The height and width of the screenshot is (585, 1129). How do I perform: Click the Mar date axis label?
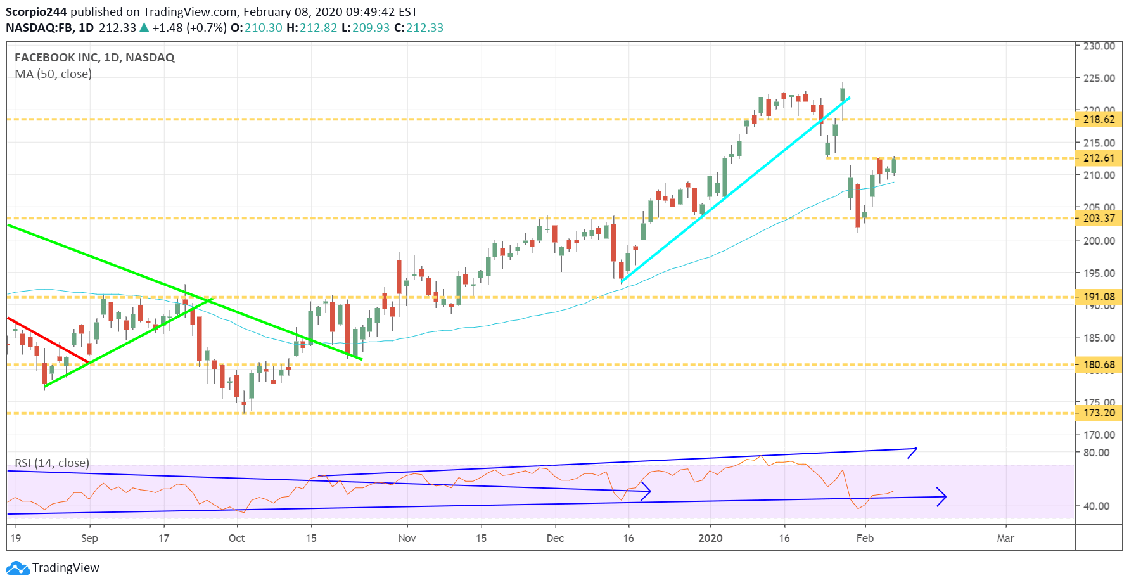[1005, 538]
